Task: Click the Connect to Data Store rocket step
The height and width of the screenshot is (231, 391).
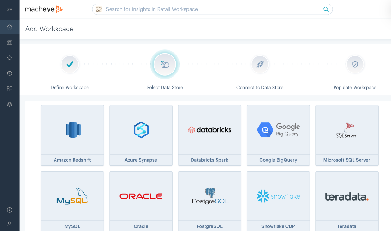Action: click(x=260, y=64)
